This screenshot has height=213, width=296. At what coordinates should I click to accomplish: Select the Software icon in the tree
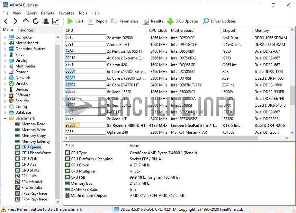click(x=11, y=95)
